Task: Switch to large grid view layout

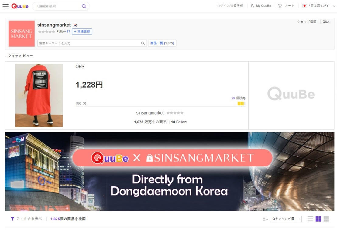Action: (x=318, y=219)
